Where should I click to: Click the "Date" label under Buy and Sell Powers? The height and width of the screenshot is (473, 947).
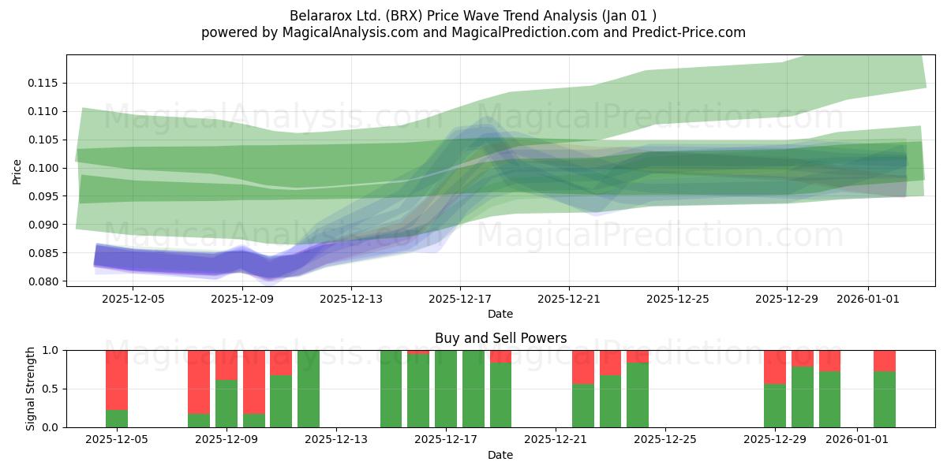[x=500, y=455]
